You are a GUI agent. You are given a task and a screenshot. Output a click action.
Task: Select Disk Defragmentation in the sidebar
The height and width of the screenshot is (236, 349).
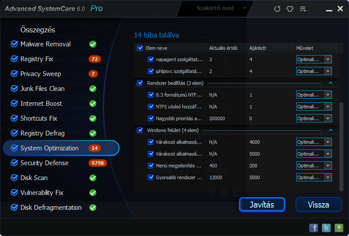51,208
